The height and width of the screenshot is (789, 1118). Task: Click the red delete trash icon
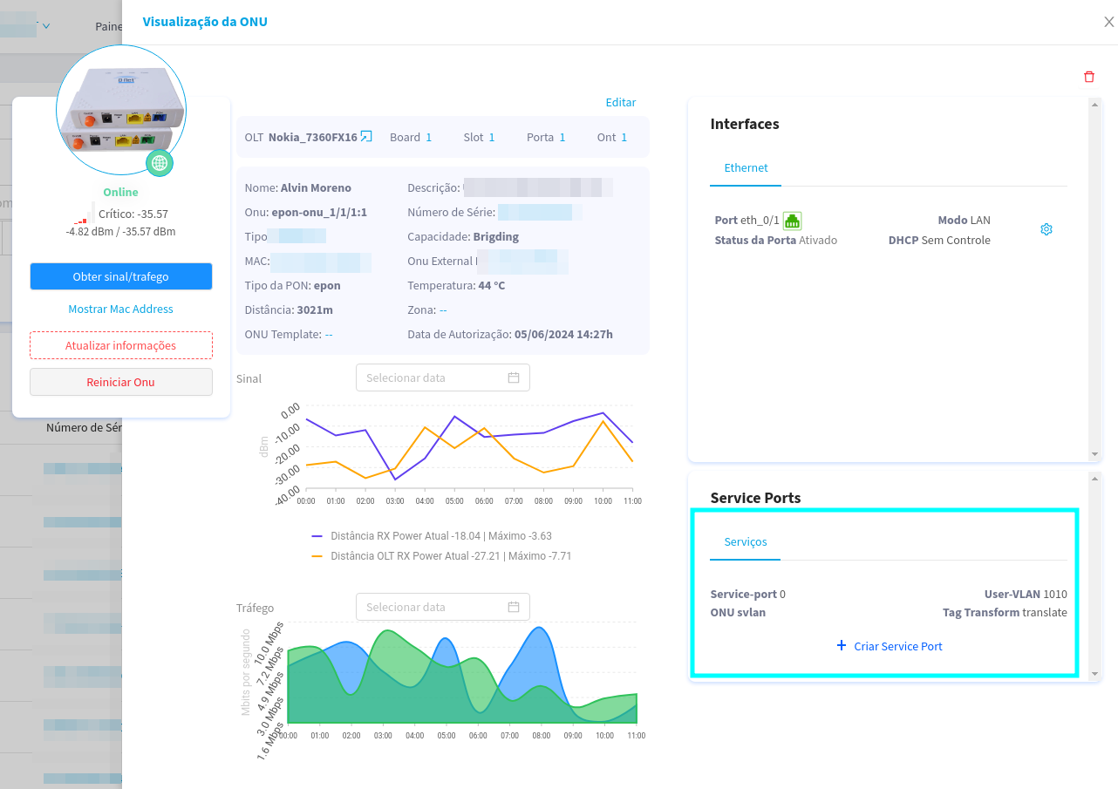click(x=1088, y=77)
